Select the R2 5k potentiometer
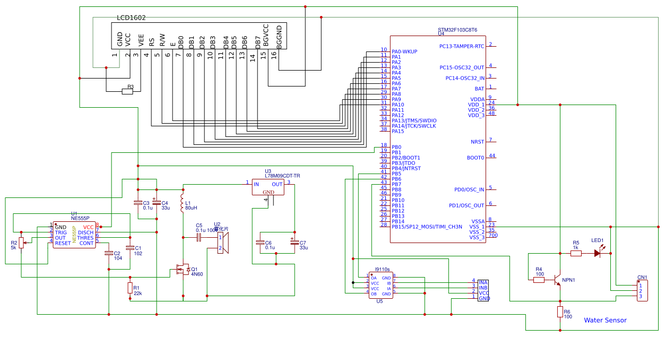665x337 pixels. tap(21, 243)
